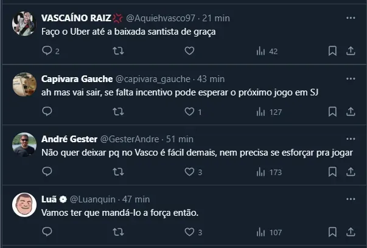Repost the Capivara Gauche tweet
The height and width of the screenshot is (248, 367).
(118, 112)
